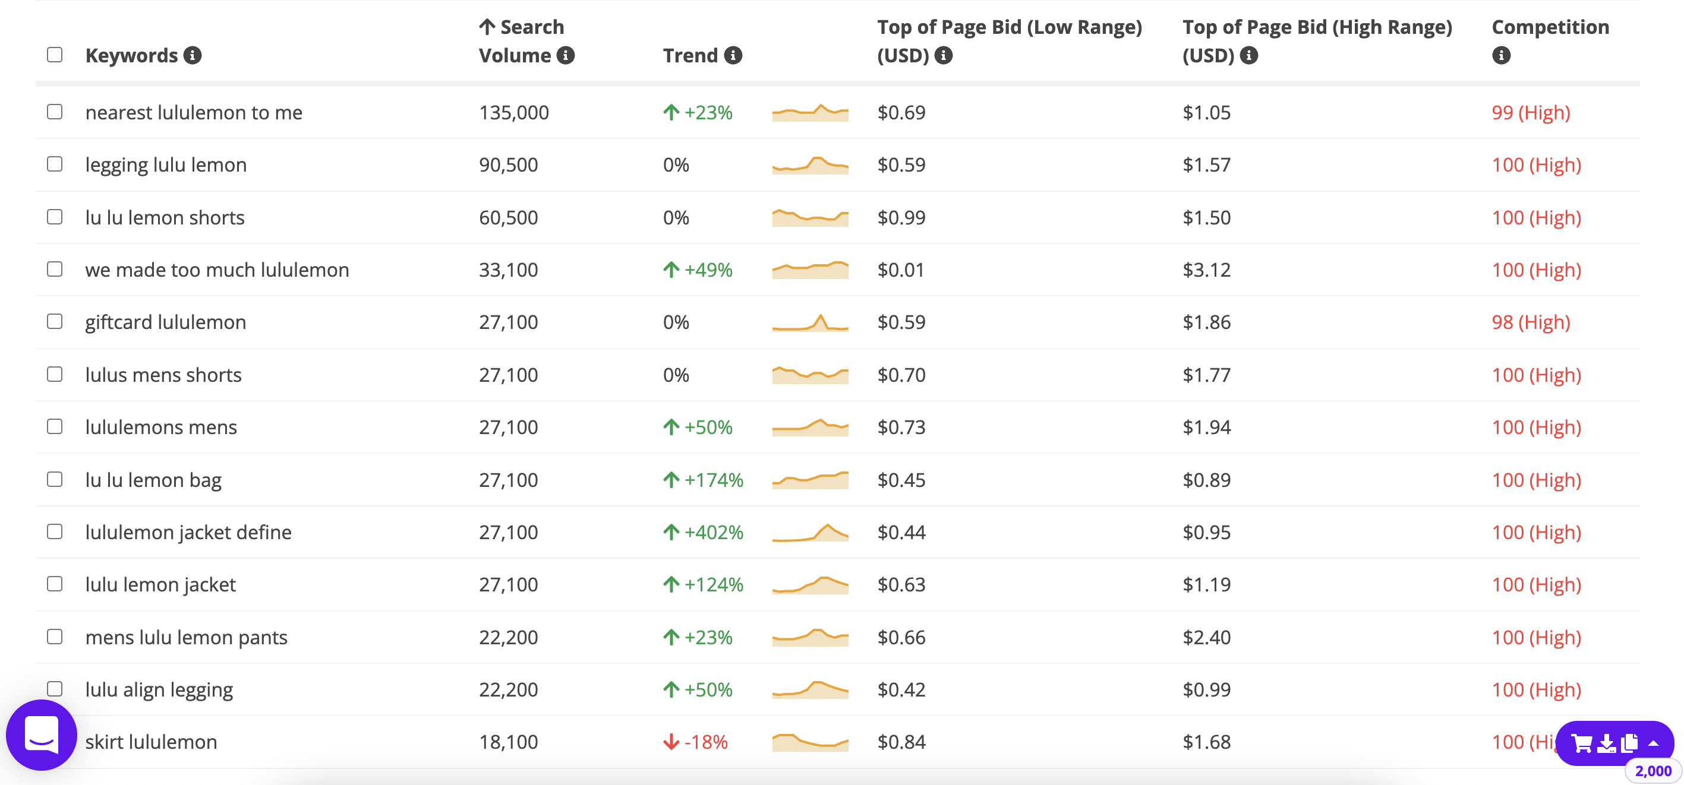The width and height of the screenshot is (1684, 785).
Task: Select the checkbox for 'nearest lululemon to me'
Action: [x=54, y=112]
